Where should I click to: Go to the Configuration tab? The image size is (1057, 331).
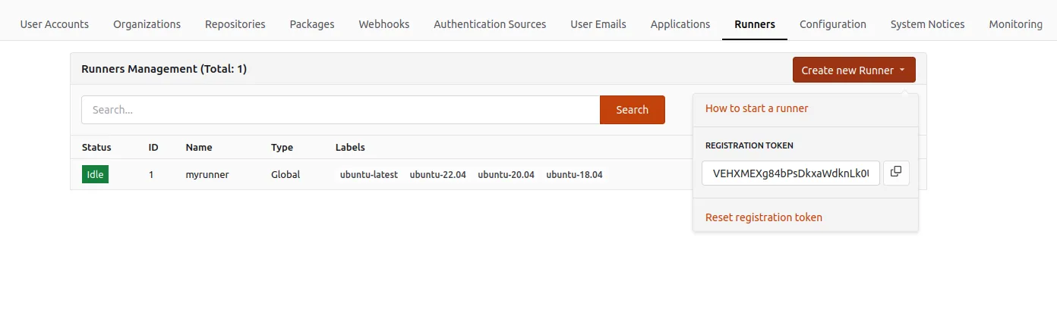click(x=833, y=24)
